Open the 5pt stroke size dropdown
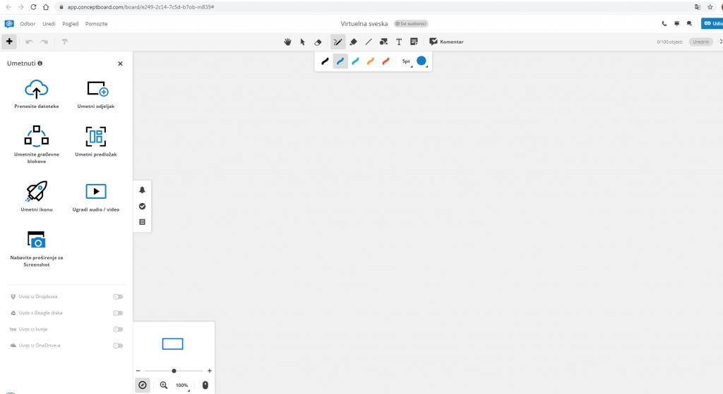The image size is (723, 394). coord(407,61)
